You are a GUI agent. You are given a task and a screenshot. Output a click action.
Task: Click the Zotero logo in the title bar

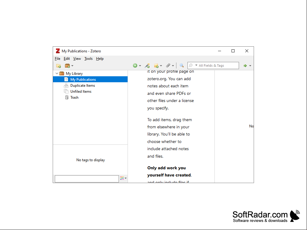click(58, 51)
